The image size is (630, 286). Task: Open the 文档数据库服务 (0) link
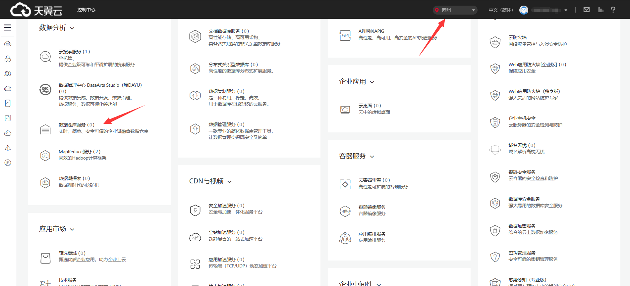pos(229,31)
